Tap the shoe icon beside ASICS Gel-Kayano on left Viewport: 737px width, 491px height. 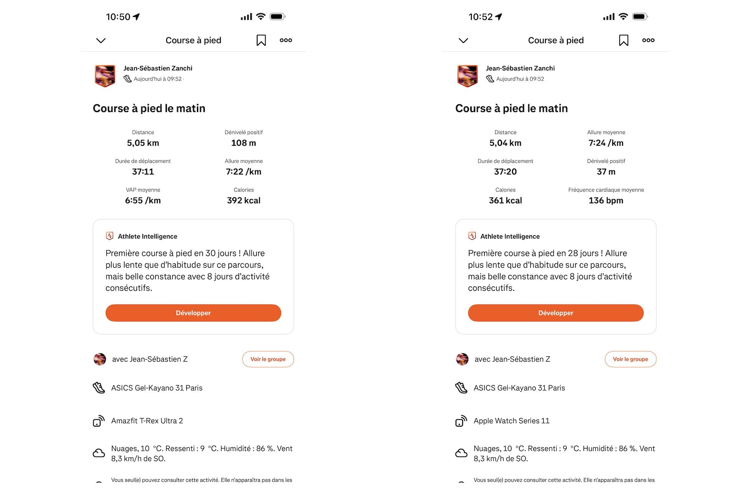[99, 388]
